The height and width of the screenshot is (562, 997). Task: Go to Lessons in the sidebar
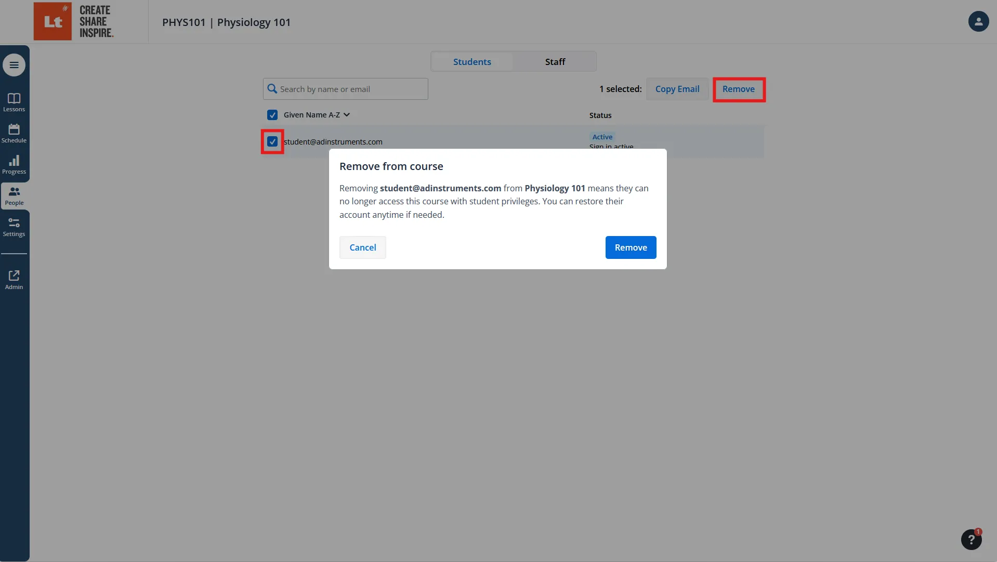[14, 102]
